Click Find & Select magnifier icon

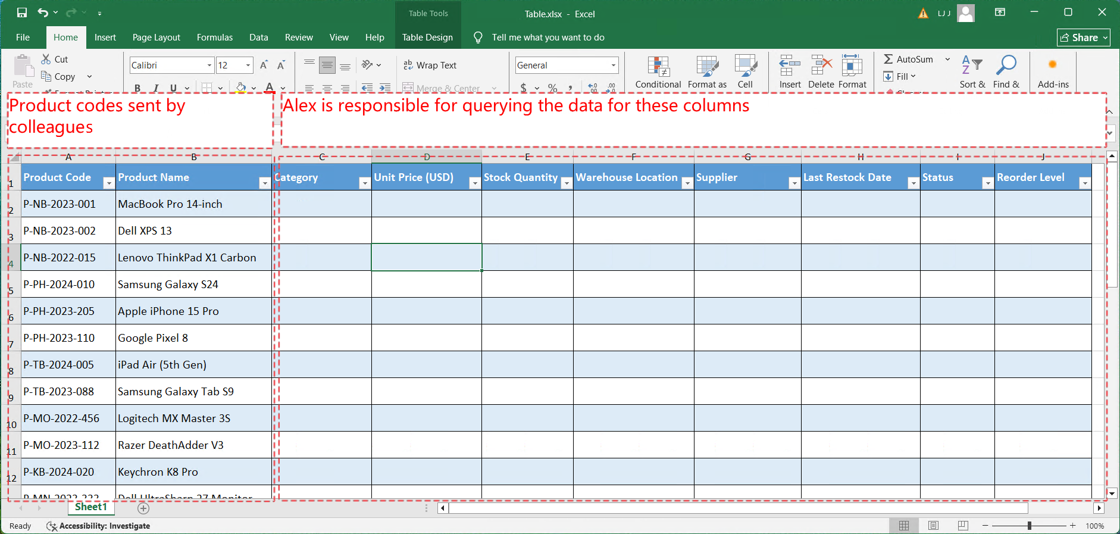[x=1006, y=65]
